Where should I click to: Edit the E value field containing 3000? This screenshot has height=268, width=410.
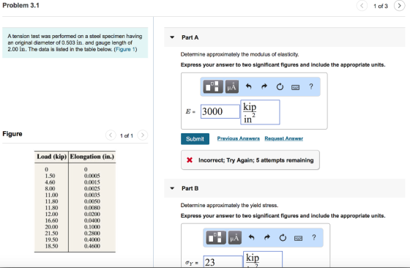[220, 111]
